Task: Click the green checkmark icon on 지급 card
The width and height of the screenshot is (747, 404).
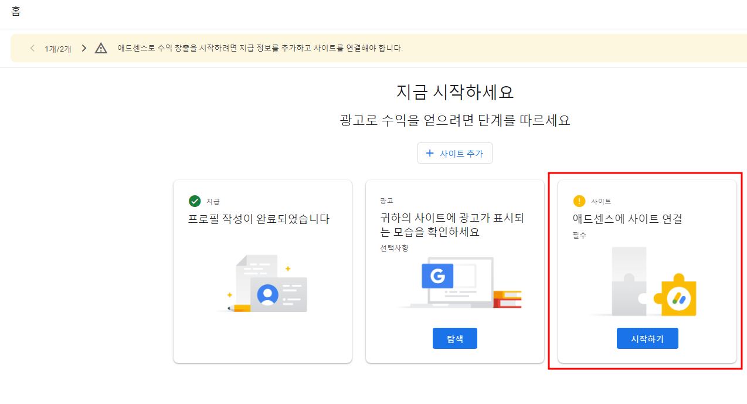Action: point(195,201)
